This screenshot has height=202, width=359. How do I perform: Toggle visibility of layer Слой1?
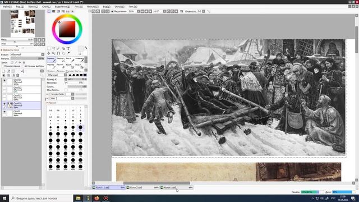pyautogui.click(x=4, y=112)
